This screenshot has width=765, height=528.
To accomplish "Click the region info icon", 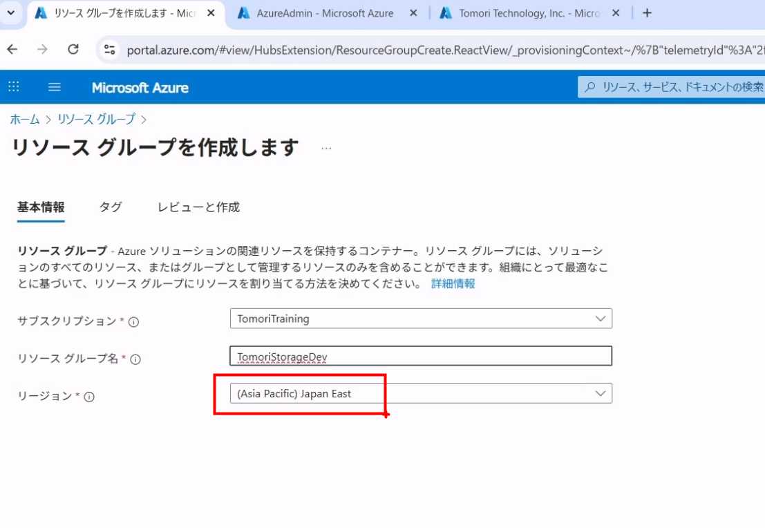I will coord(89,397).
